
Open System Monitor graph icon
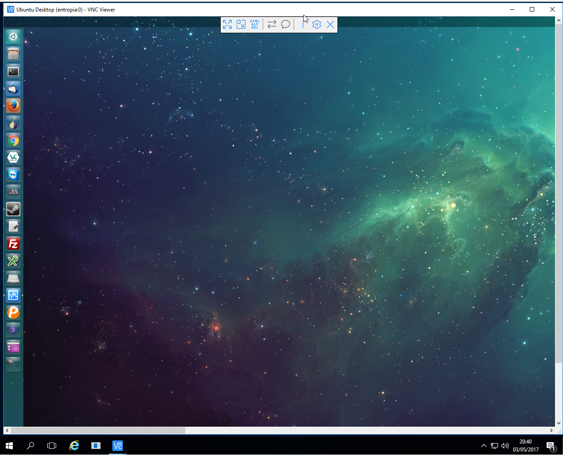(x=13, y=295)
